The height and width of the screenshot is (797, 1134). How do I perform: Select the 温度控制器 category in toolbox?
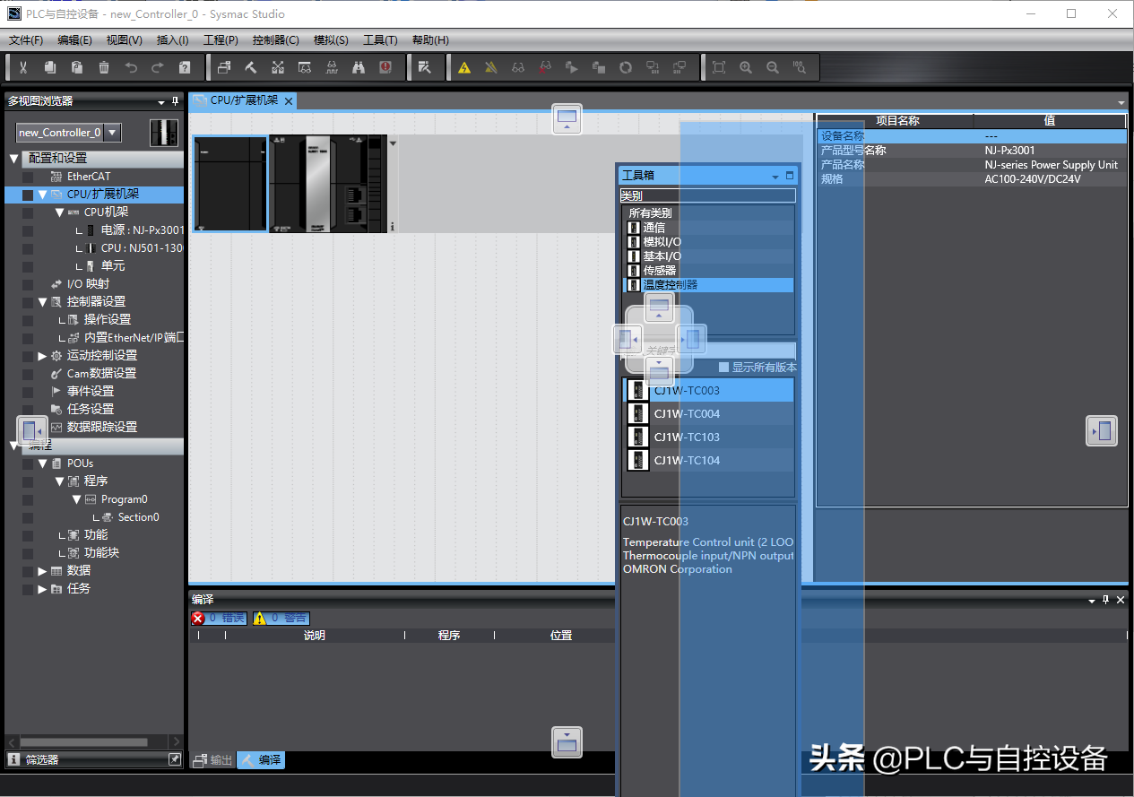708,285
